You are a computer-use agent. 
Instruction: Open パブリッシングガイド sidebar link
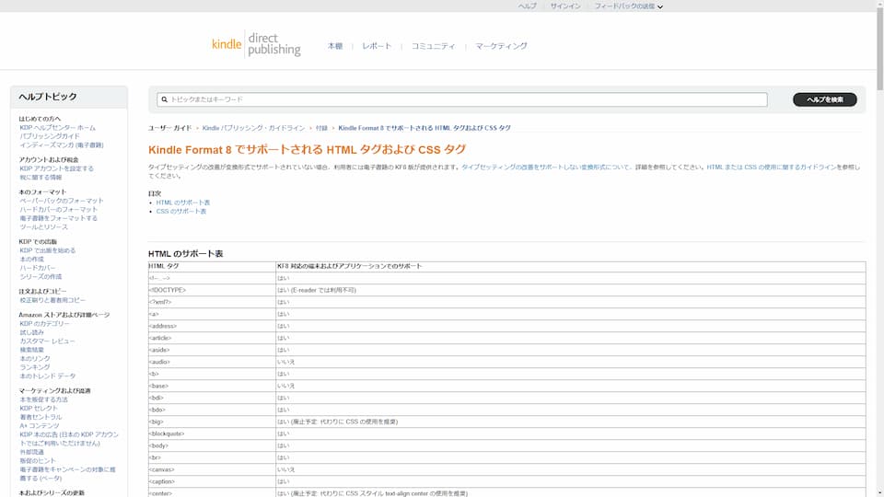point(50,136)
